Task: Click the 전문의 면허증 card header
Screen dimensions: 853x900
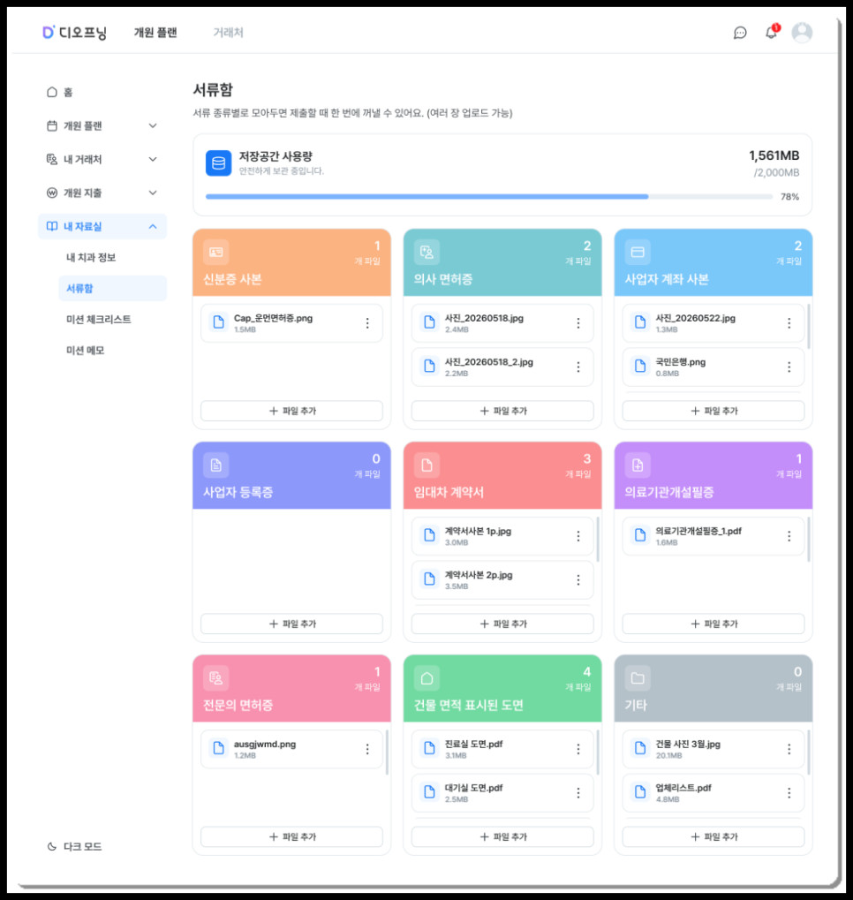Action: pyautogui.click(x=291, y=688)
